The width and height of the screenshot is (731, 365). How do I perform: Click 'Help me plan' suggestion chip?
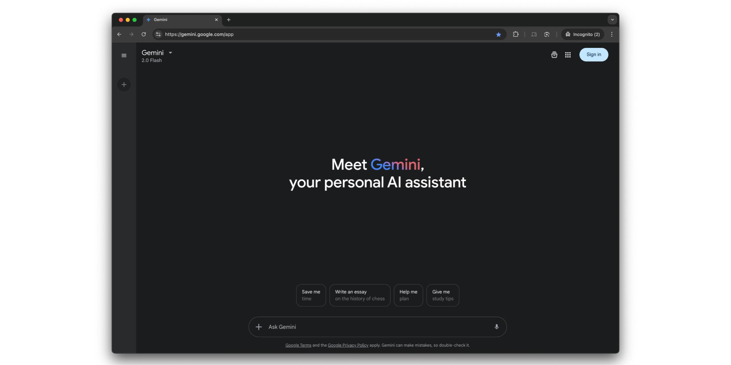coord(407,295)
